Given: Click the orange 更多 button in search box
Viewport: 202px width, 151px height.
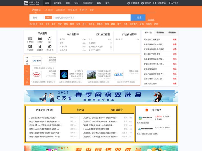Looking at the screenshot, I should tap(49, 17).
